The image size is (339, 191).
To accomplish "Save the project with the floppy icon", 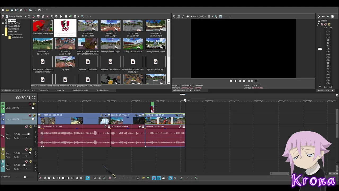I will 12,10.
